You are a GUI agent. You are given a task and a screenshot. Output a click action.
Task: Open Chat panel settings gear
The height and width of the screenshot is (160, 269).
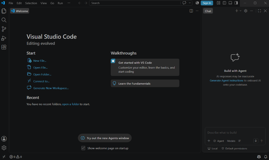pos(246,11)
